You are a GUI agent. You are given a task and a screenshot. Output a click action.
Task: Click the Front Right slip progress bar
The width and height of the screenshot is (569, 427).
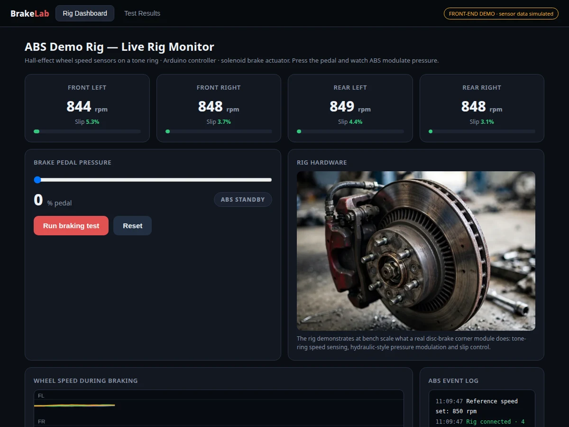[x=219, y=131]
